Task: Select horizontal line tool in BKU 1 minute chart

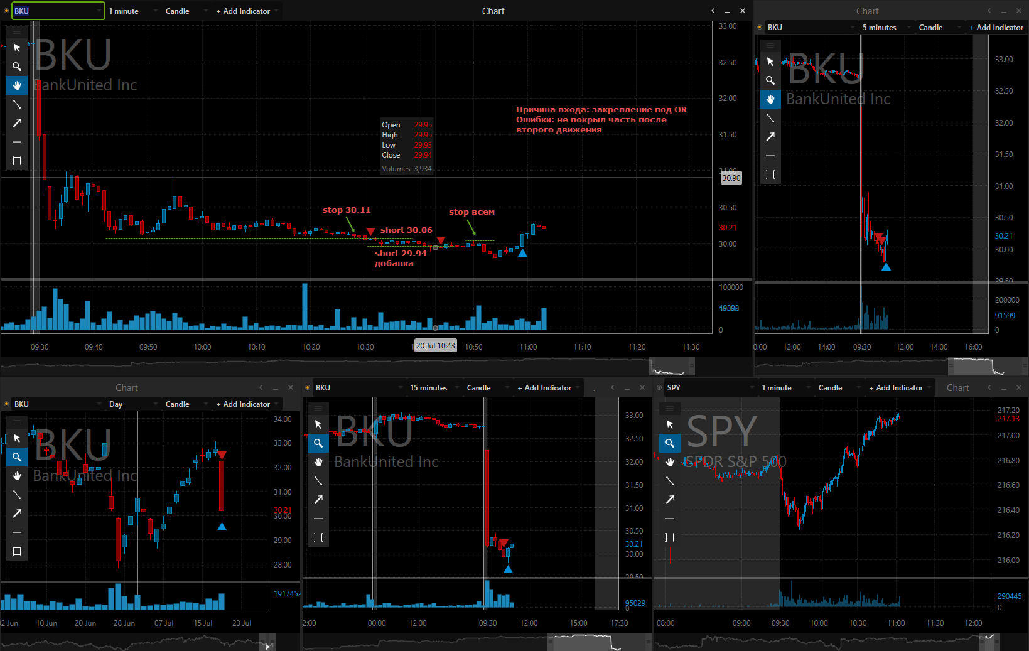Action: tap(17, 142)
